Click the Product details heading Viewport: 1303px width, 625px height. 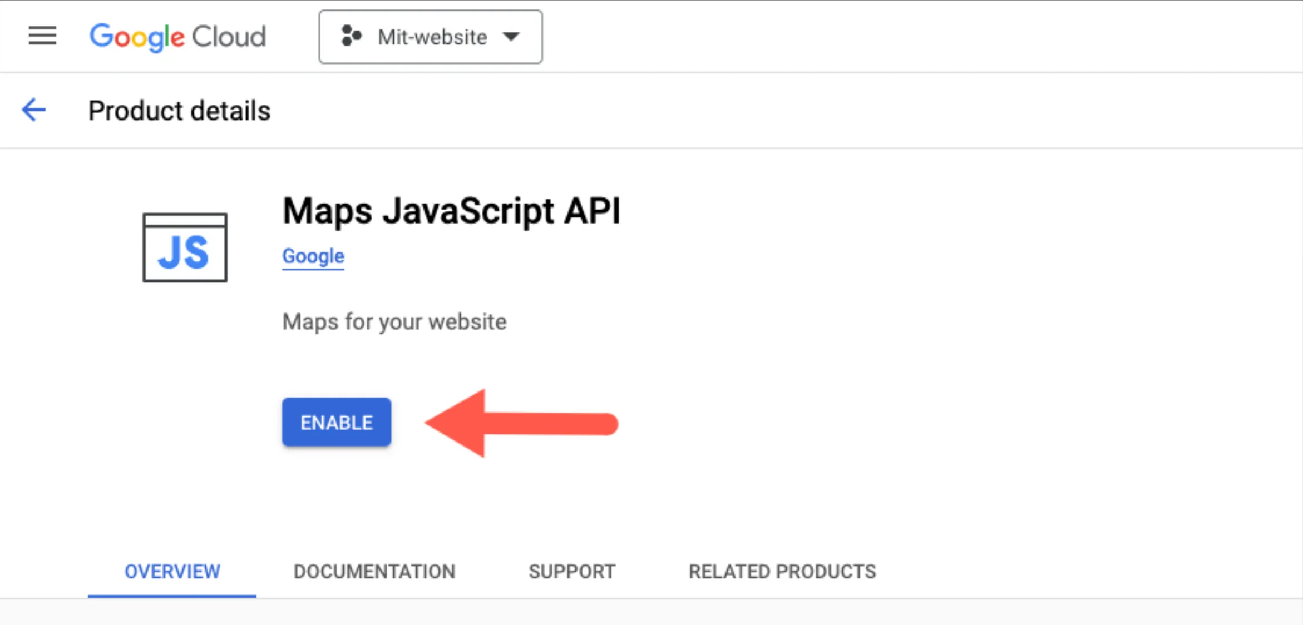pos(179,111)
